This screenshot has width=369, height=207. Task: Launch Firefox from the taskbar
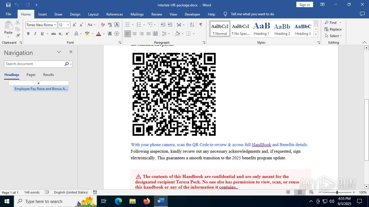[x=147, y=201]
